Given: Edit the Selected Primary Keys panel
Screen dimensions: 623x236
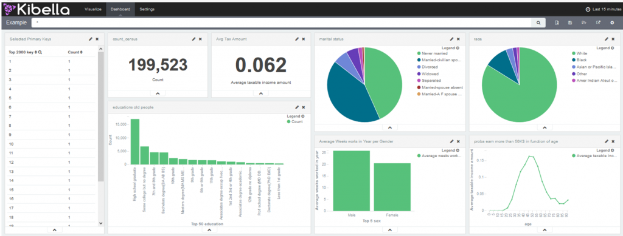Looking at the screenshot, I should point(91,39).
